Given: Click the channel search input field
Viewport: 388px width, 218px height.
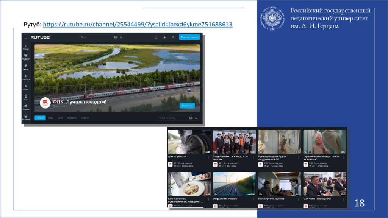Looking at the screenshot, I should pyautogui.click(x=178, y=118).
